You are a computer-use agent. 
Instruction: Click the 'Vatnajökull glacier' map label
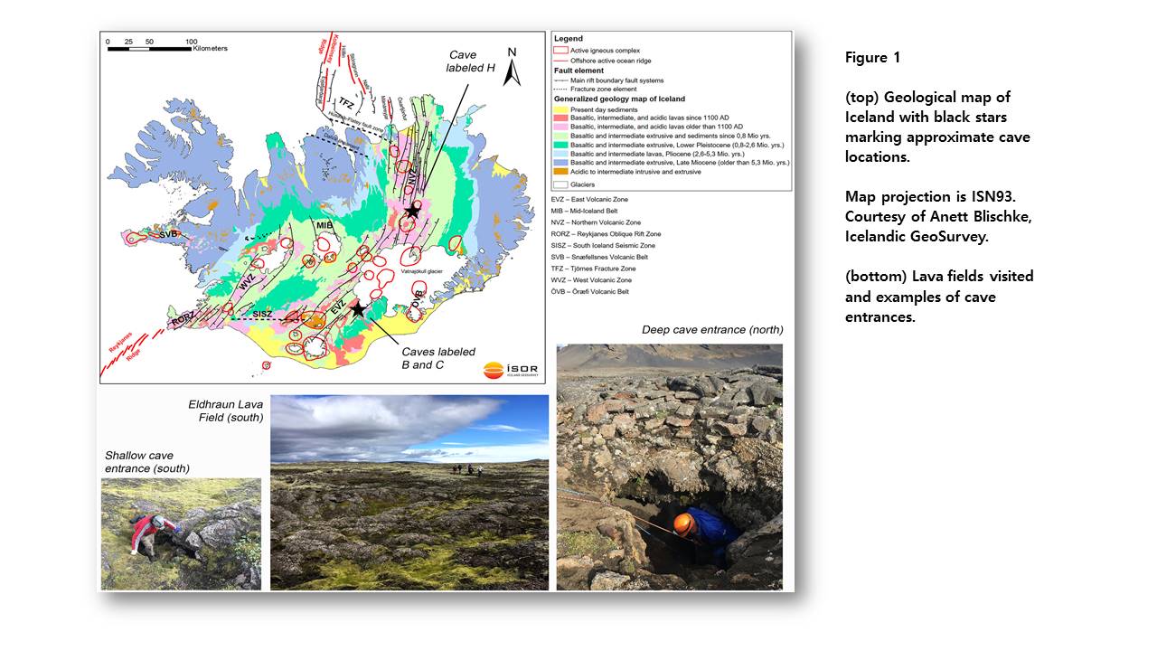(x=420, y=271)
